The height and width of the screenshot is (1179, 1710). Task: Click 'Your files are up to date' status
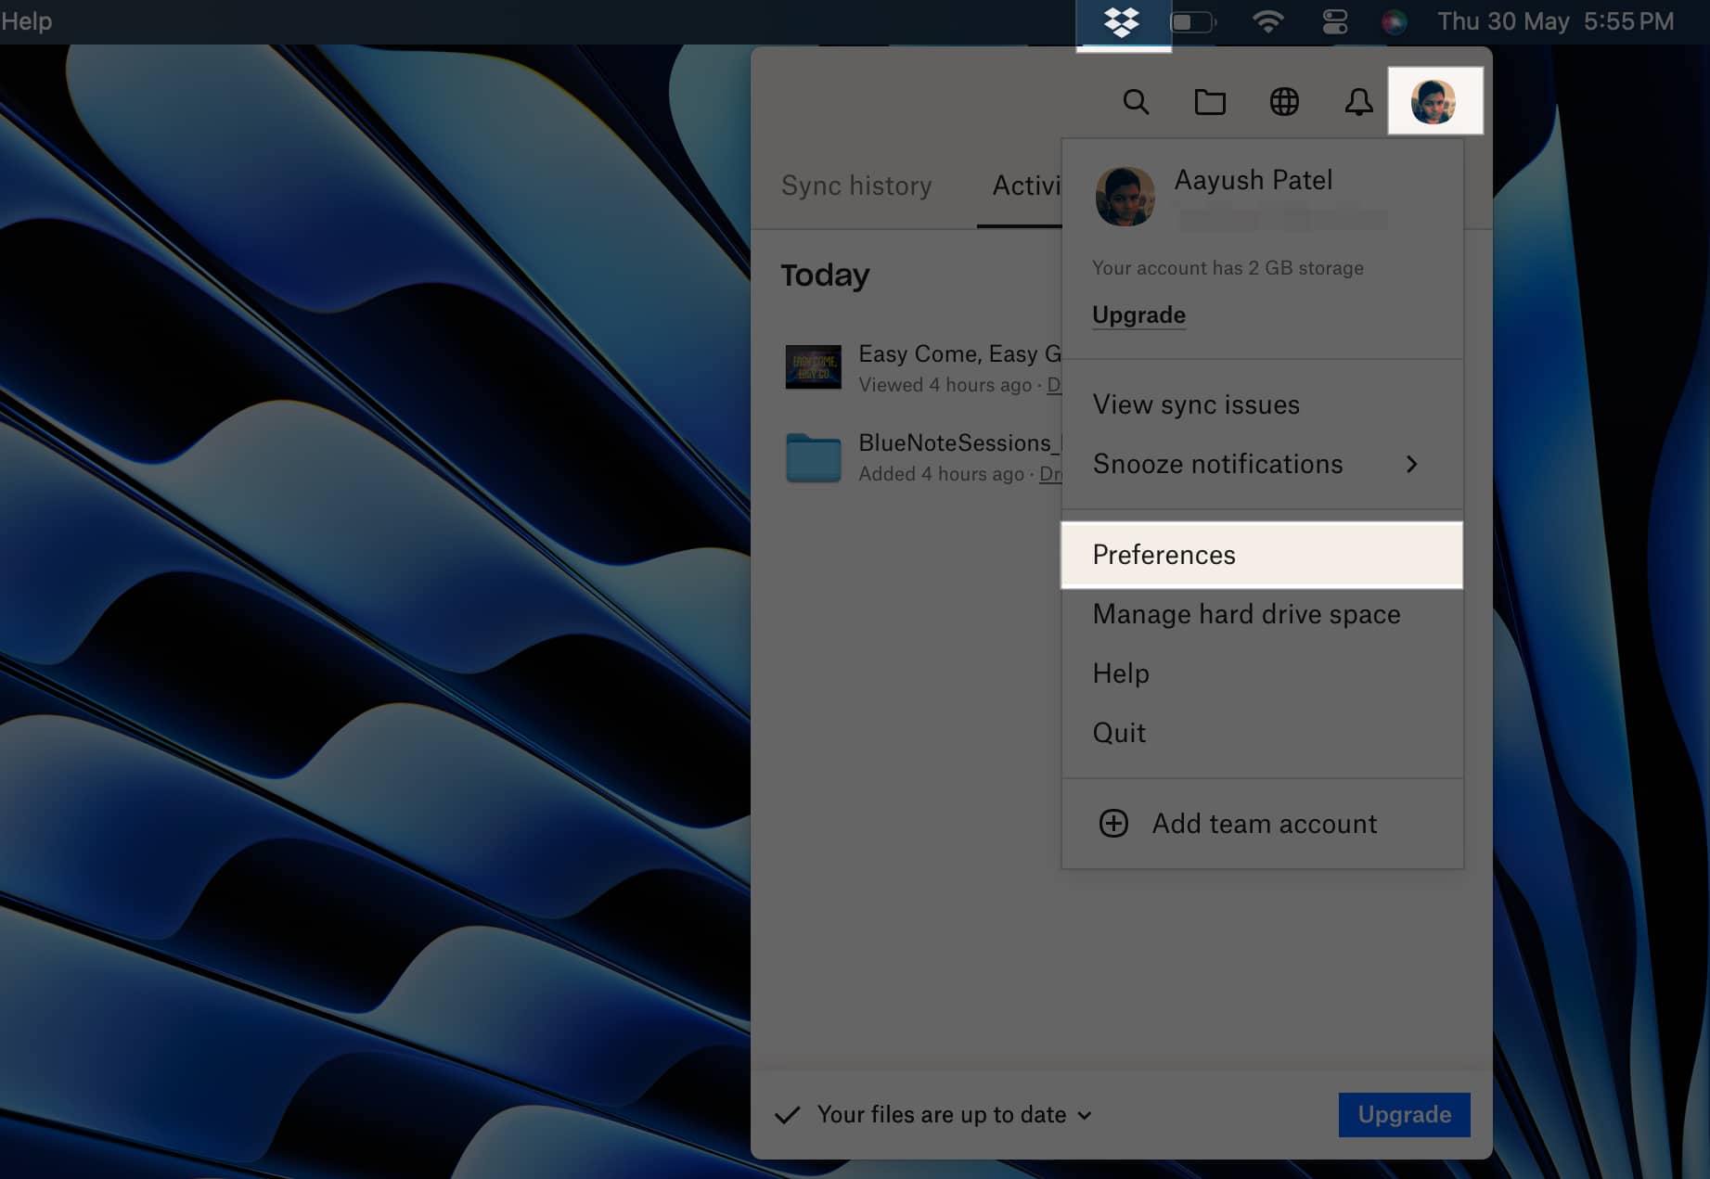[x=941, y=1114]
